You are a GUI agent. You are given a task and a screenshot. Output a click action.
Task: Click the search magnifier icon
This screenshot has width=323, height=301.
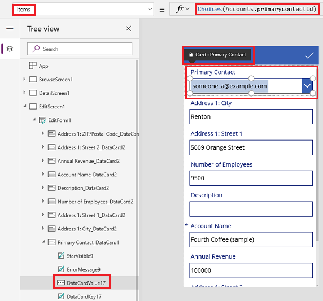pyautogui.click(x=36, y=49)
